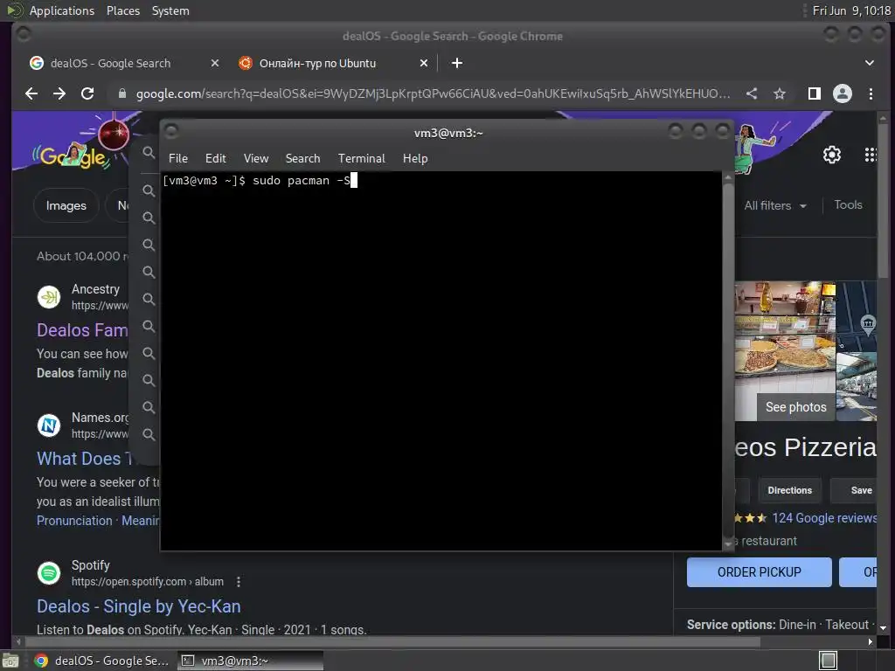This screenshot has width=895, height=671.
Task: Open Chrome's side panel icon
Action: [x=815, y=93]
